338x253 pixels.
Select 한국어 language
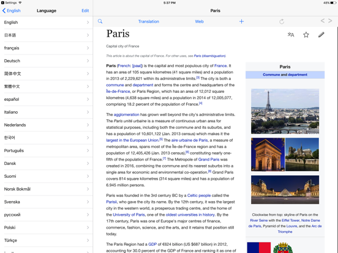[47, 137]
